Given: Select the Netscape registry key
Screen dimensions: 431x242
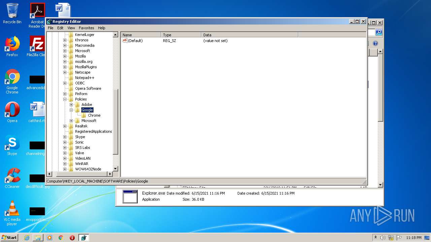Looking at the screenshot, I should (82, 72).
